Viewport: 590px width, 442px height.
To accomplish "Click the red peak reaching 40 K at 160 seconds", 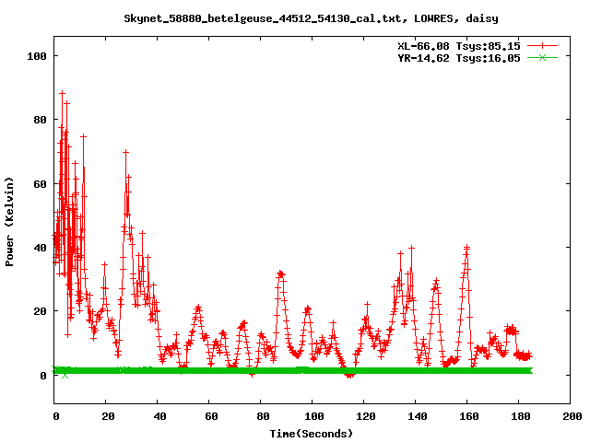I will coord(466,248).
